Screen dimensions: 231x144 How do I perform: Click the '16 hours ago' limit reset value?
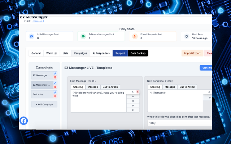pos(200,38)
